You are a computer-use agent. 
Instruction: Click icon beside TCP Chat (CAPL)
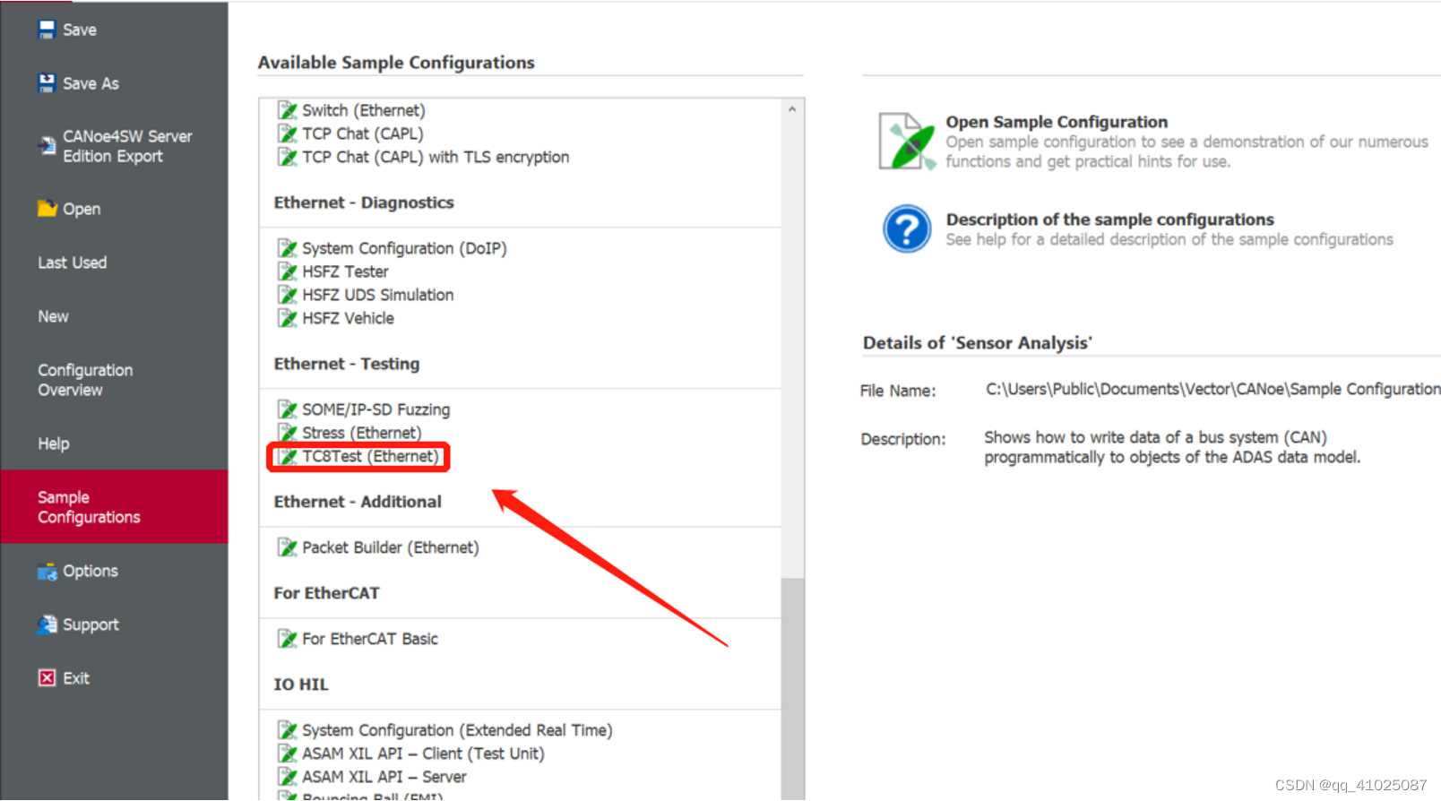coord(288,133)
